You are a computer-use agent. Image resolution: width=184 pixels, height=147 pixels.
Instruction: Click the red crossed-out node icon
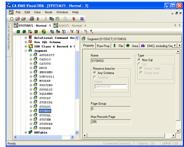36,32
